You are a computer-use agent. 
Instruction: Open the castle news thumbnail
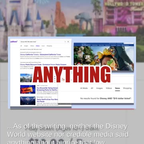[26, 78]
